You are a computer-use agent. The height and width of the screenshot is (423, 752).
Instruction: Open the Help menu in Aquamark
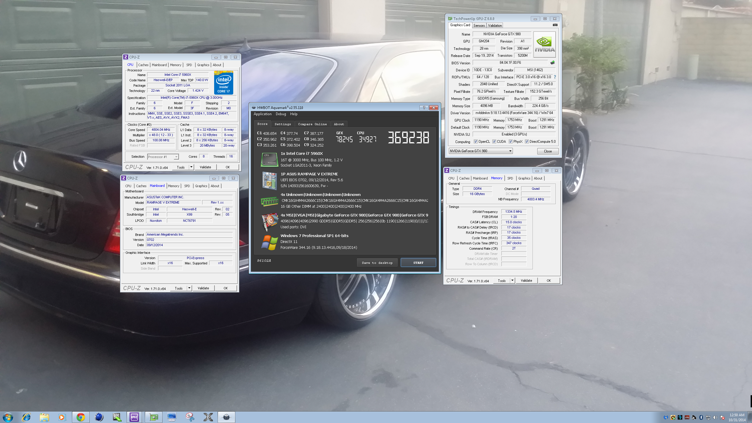click(294, 114)
